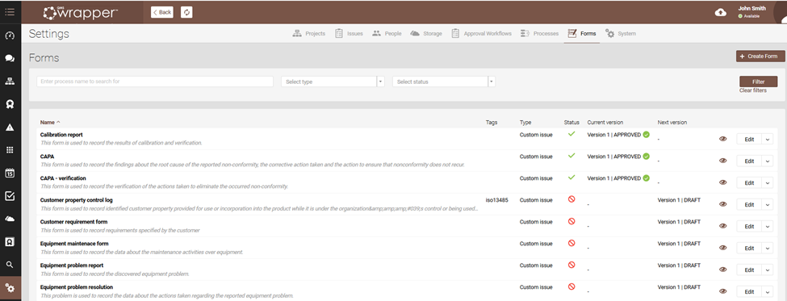Expand Edit options arrow for Calibration report

(768, 140)
